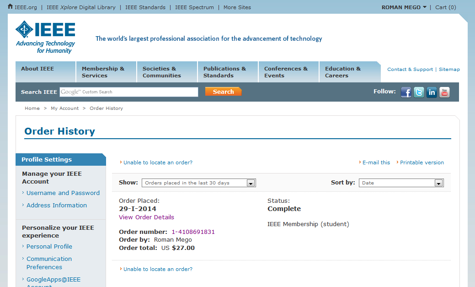
Task: Open Personal Profile link
Action: (49, 246)
